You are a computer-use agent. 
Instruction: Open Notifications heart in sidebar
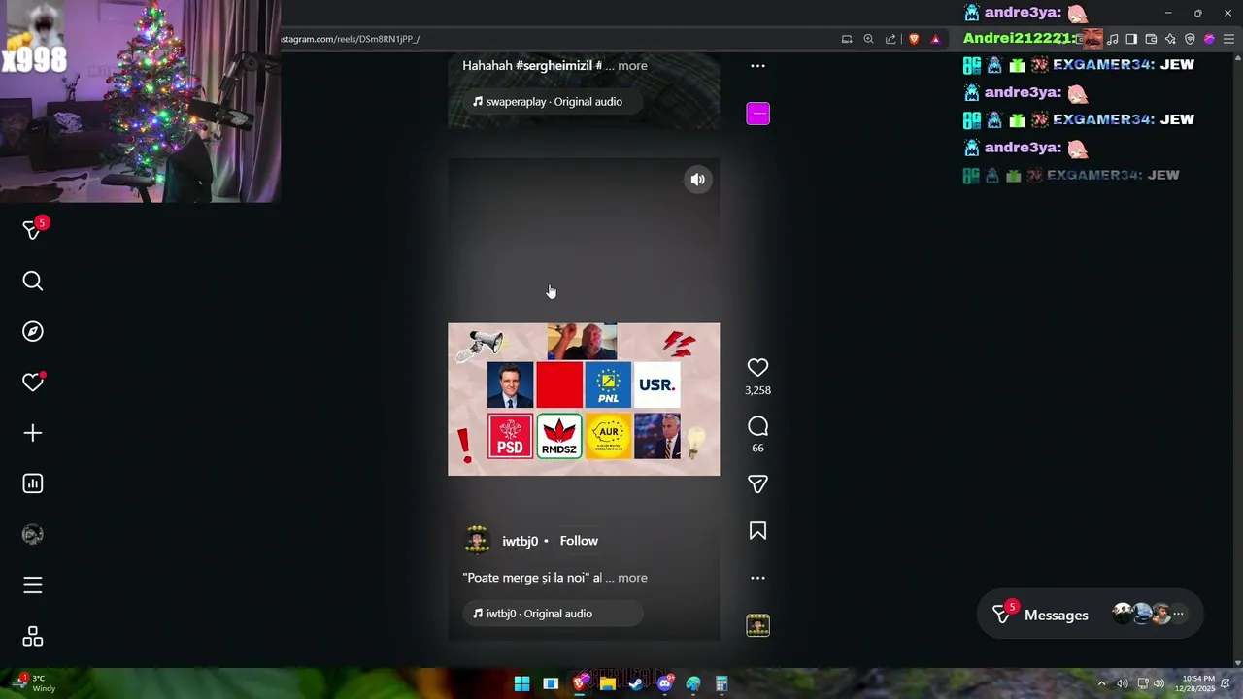coord(33,382)
